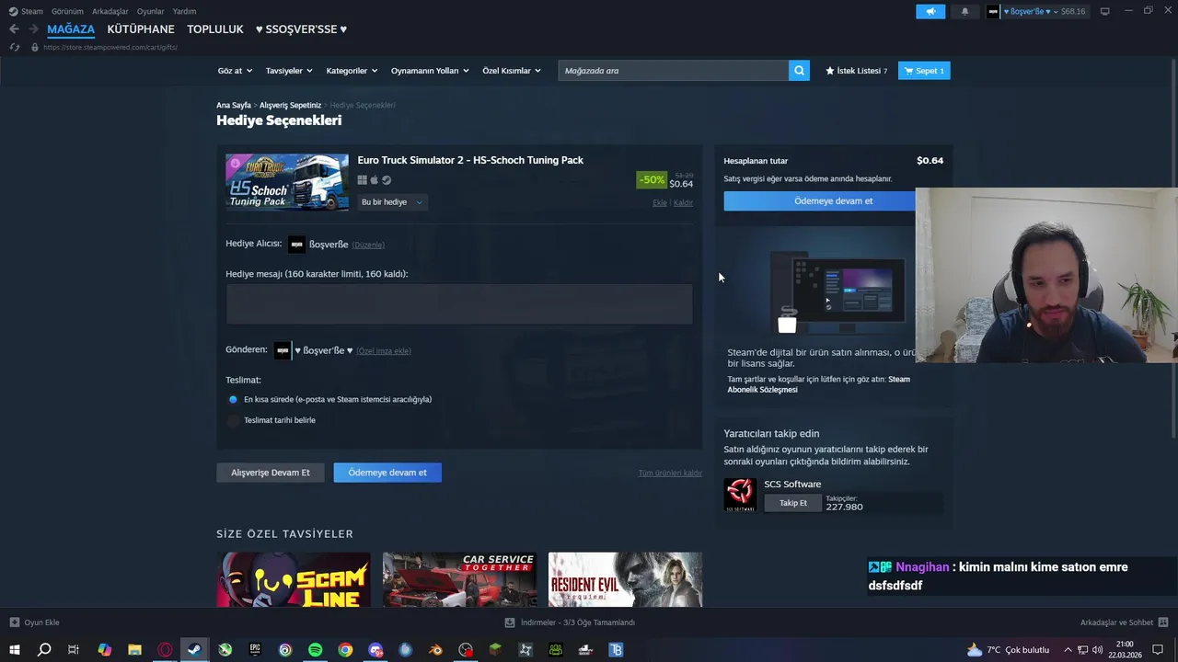Open İstek Listesi wishlist star link

click(x=856, y=71)
